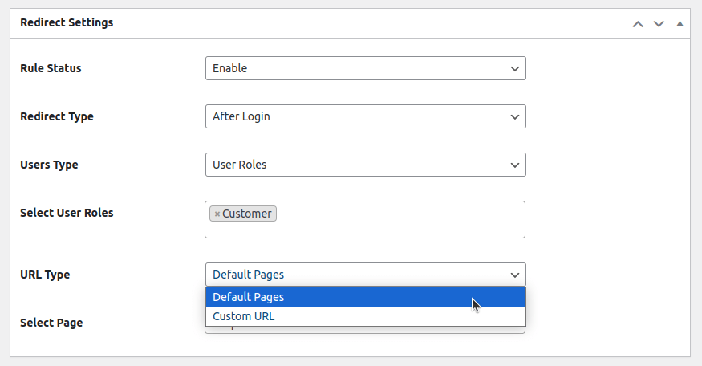Click the Users Type label
Viewport: 702px width, 366px height.
pos(49,165)
